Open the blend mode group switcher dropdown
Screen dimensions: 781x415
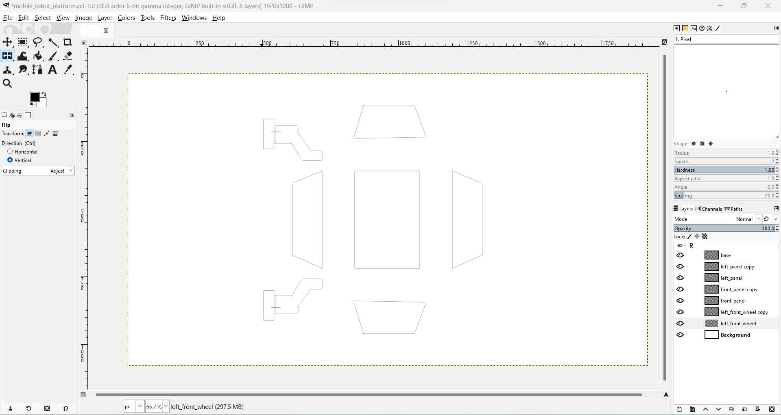[x=776, y=219]
